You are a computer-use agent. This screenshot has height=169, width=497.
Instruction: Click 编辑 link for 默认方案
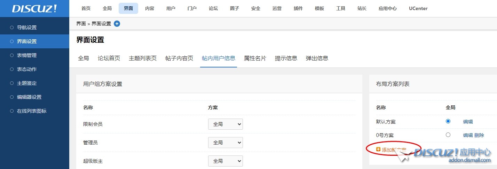pyautogui.click(x=468, y=122)
